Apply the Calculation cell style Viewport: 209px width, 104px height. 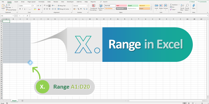coord(110,9)
